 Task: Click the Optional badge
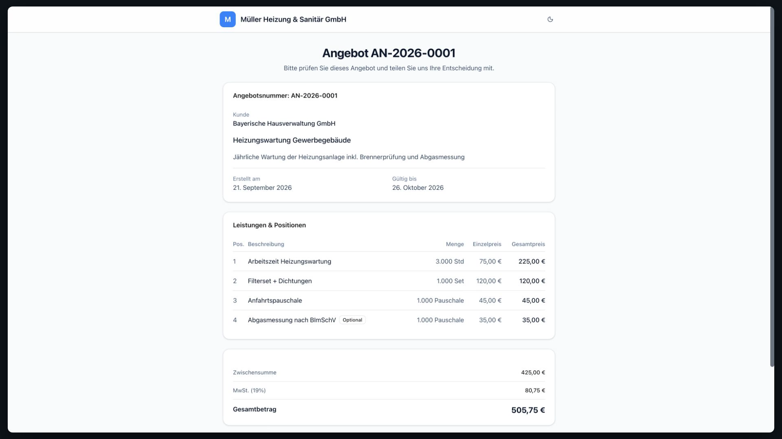point(352,320)
